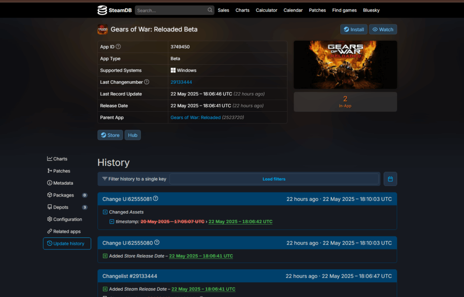Open the Last Changenumber help icon
The width and height of the screenshot is (464, 297).
point(146,82)
